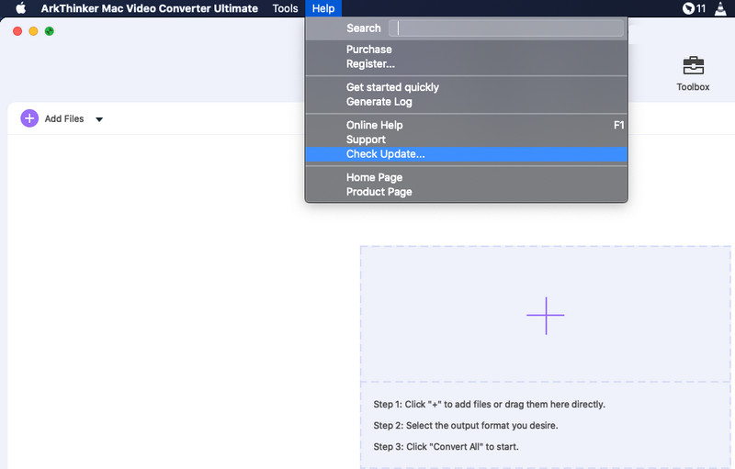Click the yellow minimize window button
The height and width of the screenshot is (469, 735).
[x=33, y=31]
